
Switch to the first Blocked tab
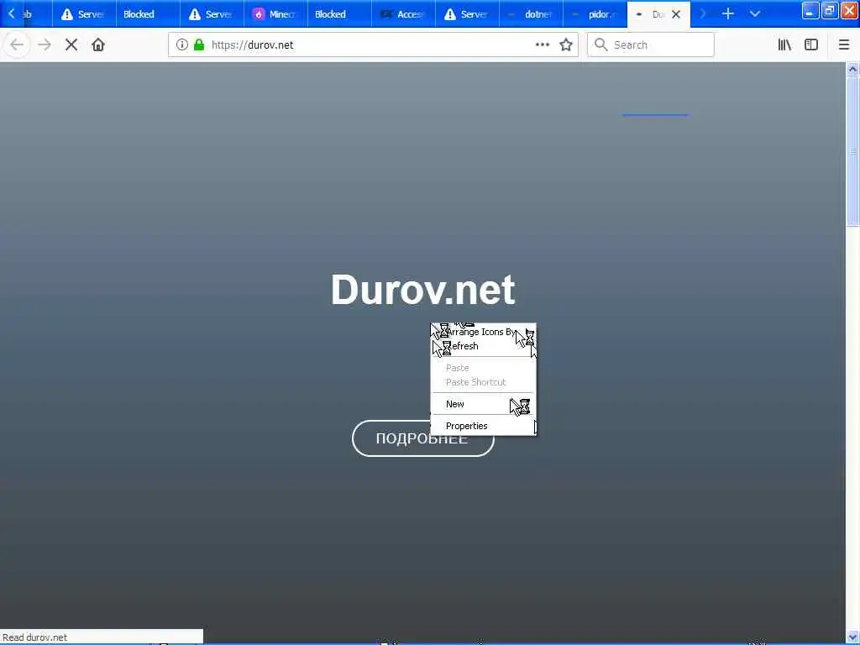[x=148, y=13]
